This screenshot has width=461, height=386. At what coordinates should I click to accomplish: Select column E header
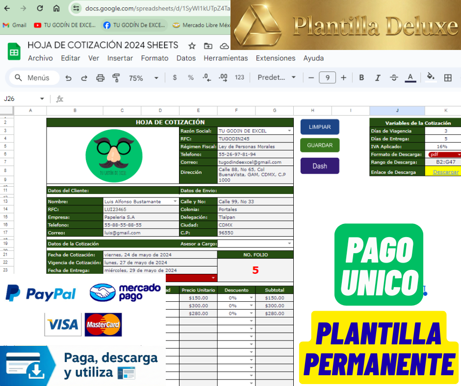pyautogui.click(x=198, y=110)
